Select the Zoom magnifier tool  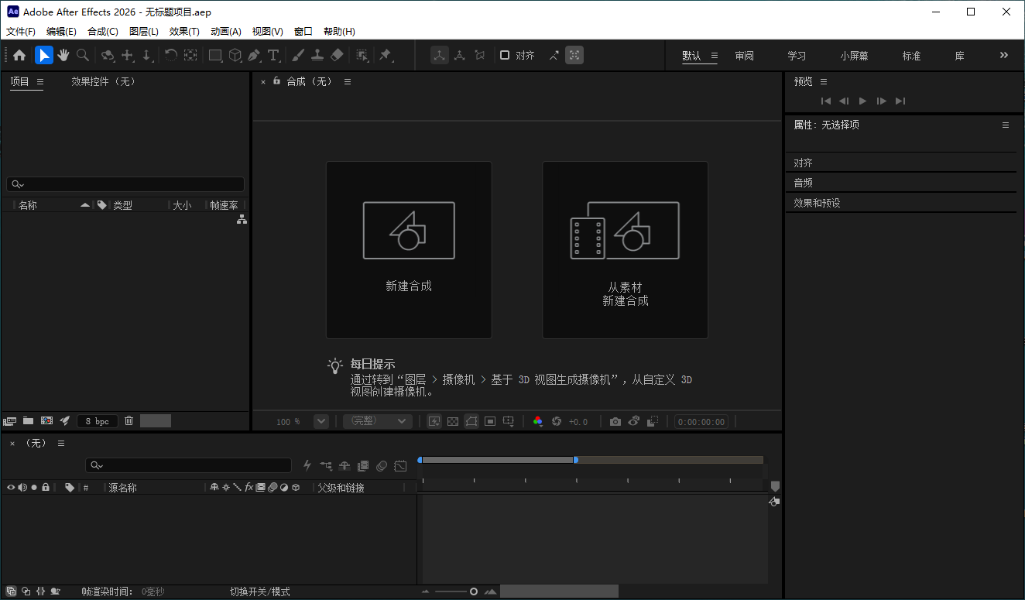click(82, 55)
